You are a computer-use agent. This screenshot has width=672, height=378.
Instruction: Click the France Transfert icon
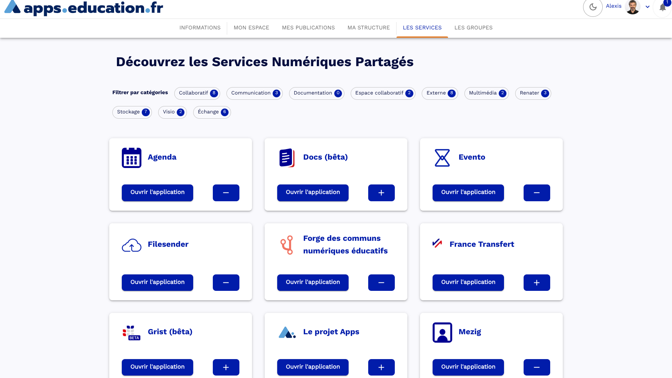tap(437, 243)
